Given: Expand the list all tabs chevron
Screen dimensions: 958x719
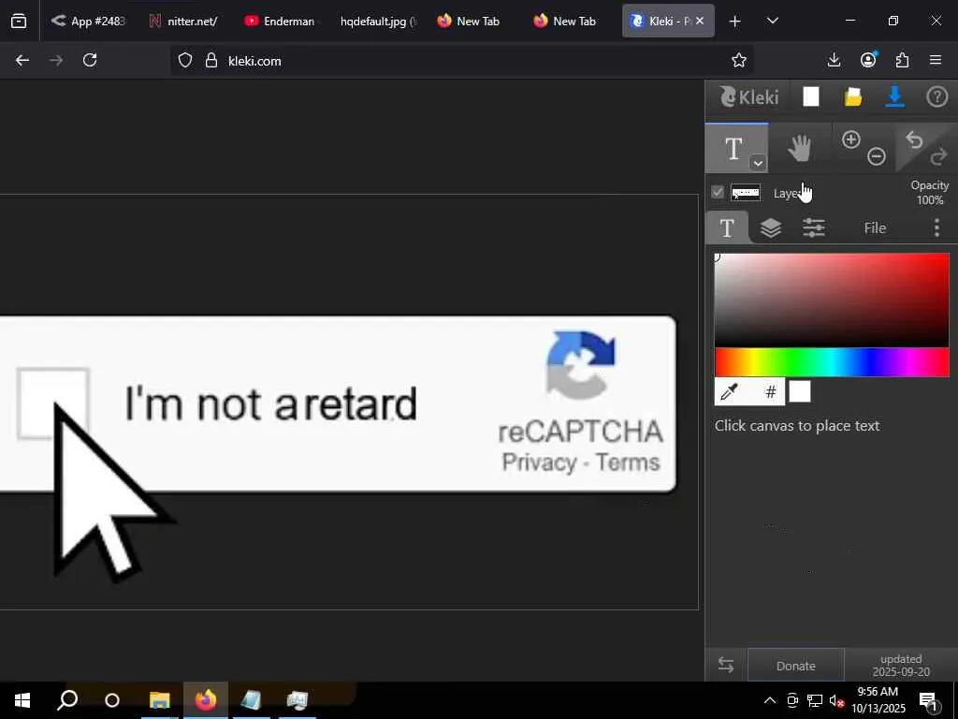Looking at the screenshot, I should click(x=772, y=21).
